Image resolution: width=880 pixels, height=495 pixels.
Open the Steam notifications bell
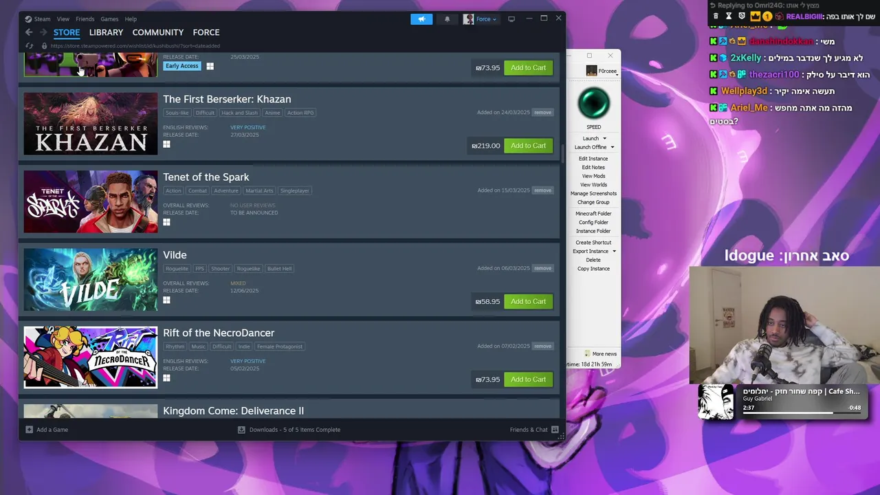tap(447, 19)
